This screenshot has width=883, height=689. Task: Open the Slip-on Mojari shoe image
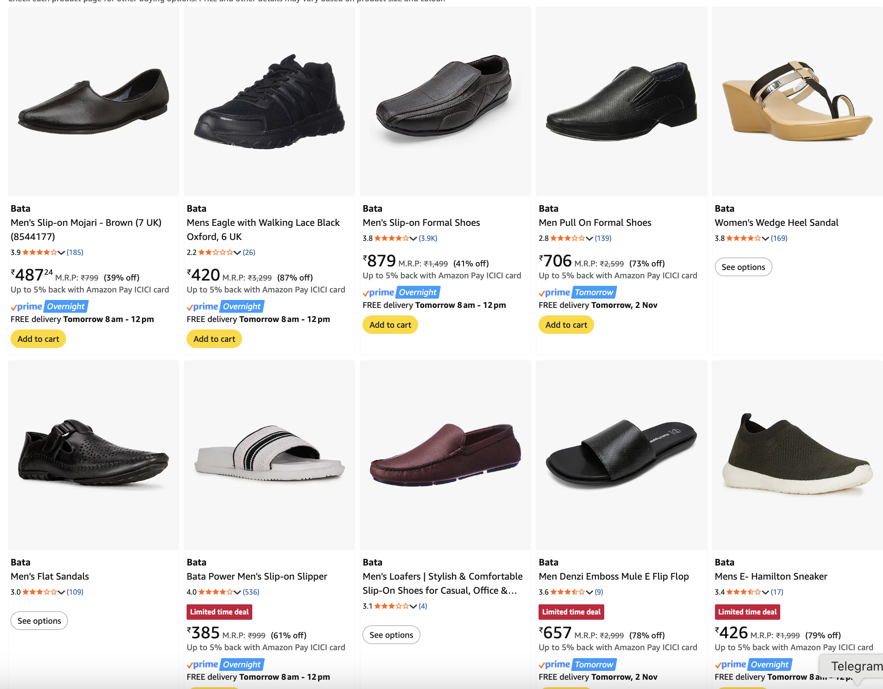(93, 101)
